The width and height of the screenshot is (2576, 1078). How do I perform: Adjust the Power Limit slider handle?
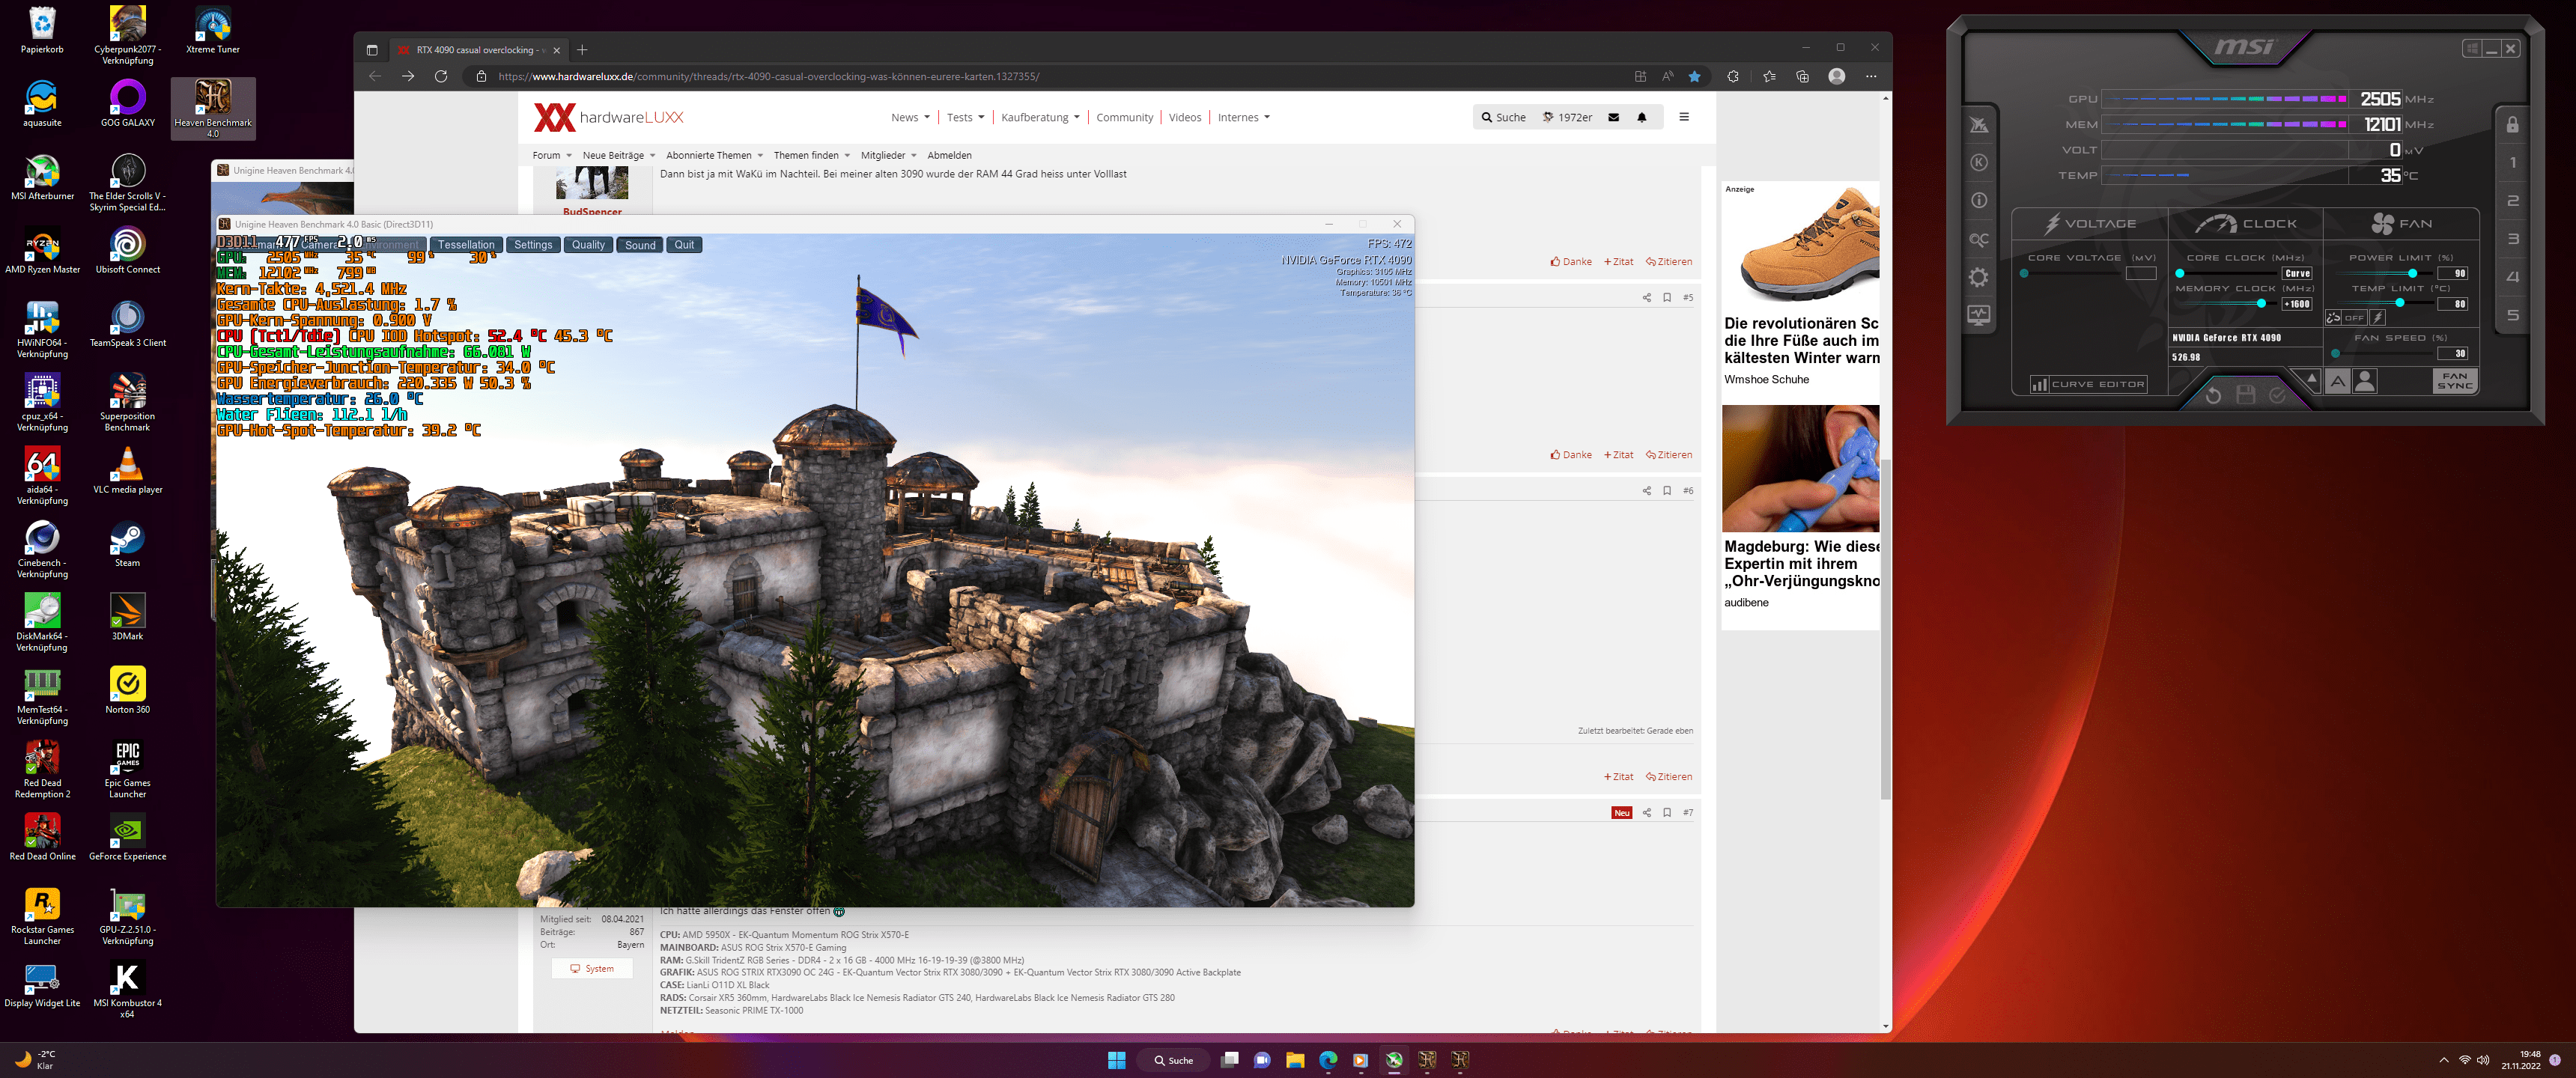click(2412, 273)
